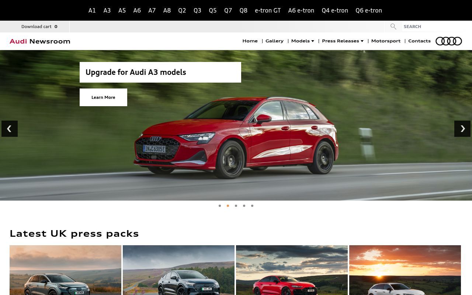Select A7 in the model bar

pyautogui.click(x=152, y=10)
